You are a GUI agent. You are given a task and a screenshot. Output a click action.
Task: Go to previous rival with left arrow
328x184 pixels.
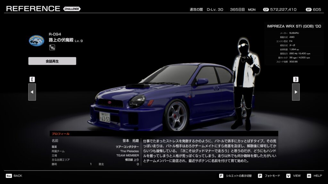pos(32,92)
